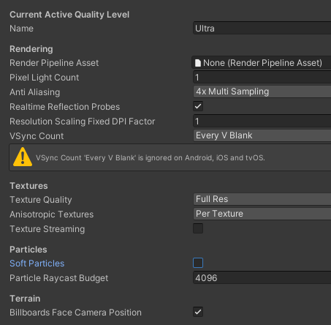The image size is (331, 325).
Task: Edit the Pixel Light Count value
Action: click(262, 78)
